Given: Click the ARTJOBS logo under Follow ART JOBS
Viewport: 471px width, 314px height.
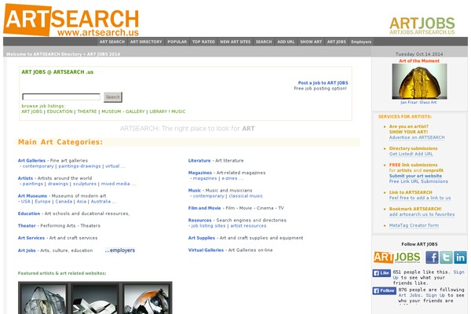Looking at the screenshot, I should [396, 257].
